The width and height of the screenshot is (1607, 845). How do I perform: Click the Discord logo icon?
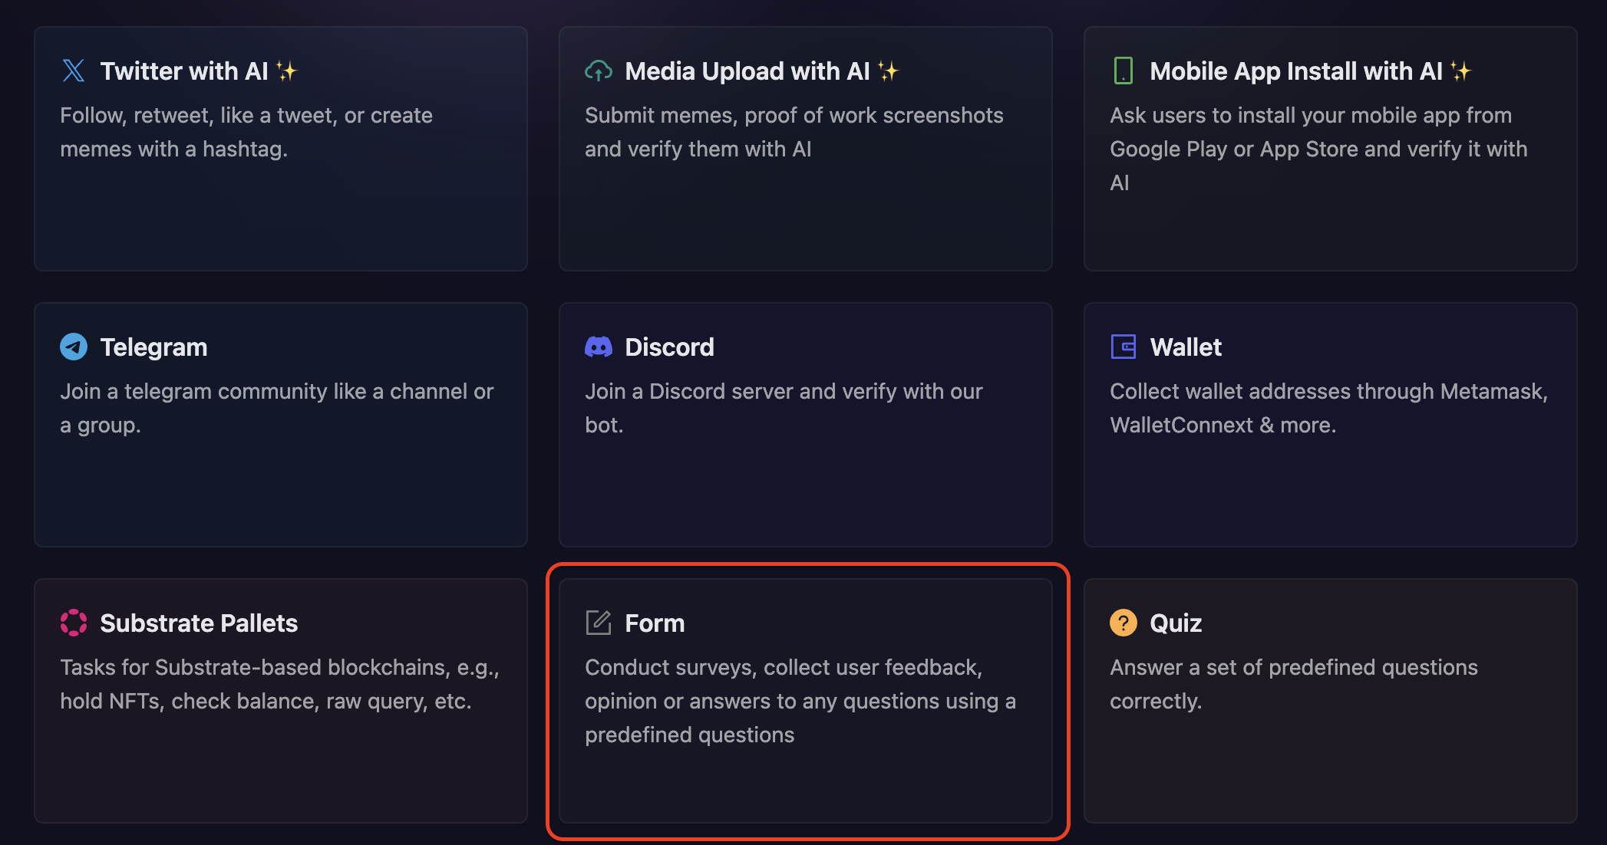(x=598, y=347)
